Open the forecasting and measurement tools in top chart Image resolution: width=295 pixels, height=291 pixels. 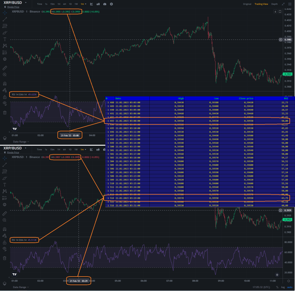click(x=5, y=52)
